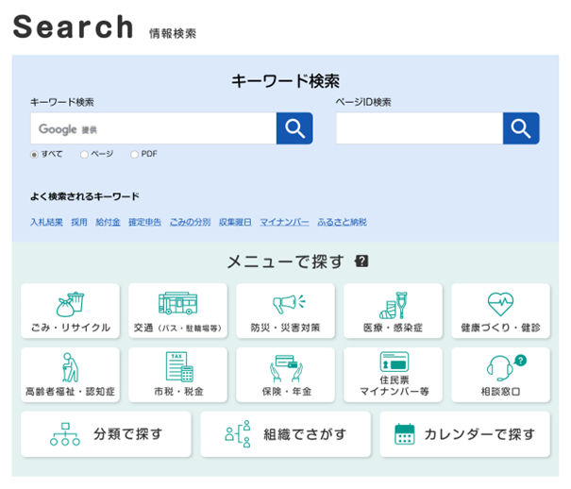Open the 確定申告 keyword link
571x489 pixels.
(x=144, y=222)
